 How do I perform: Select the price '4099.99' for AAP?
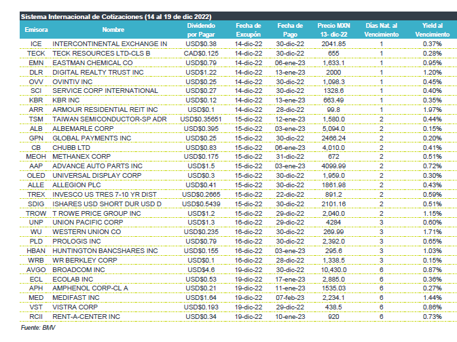[333, 166]
